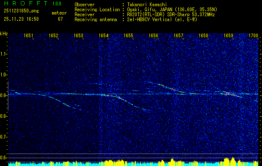Click the 0.9 kHz axis label
Screen dimensions: 262x166
(x=3, y=95)
